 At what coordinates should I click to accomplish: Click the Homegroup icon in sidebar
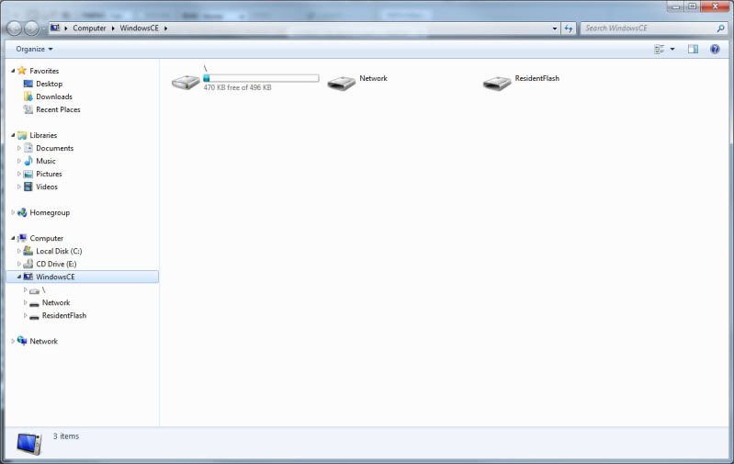[22, 212]
